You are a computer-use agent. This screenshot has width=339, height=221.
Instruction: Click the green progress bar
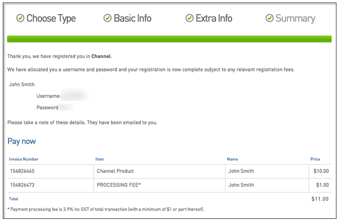pos(169,39)
